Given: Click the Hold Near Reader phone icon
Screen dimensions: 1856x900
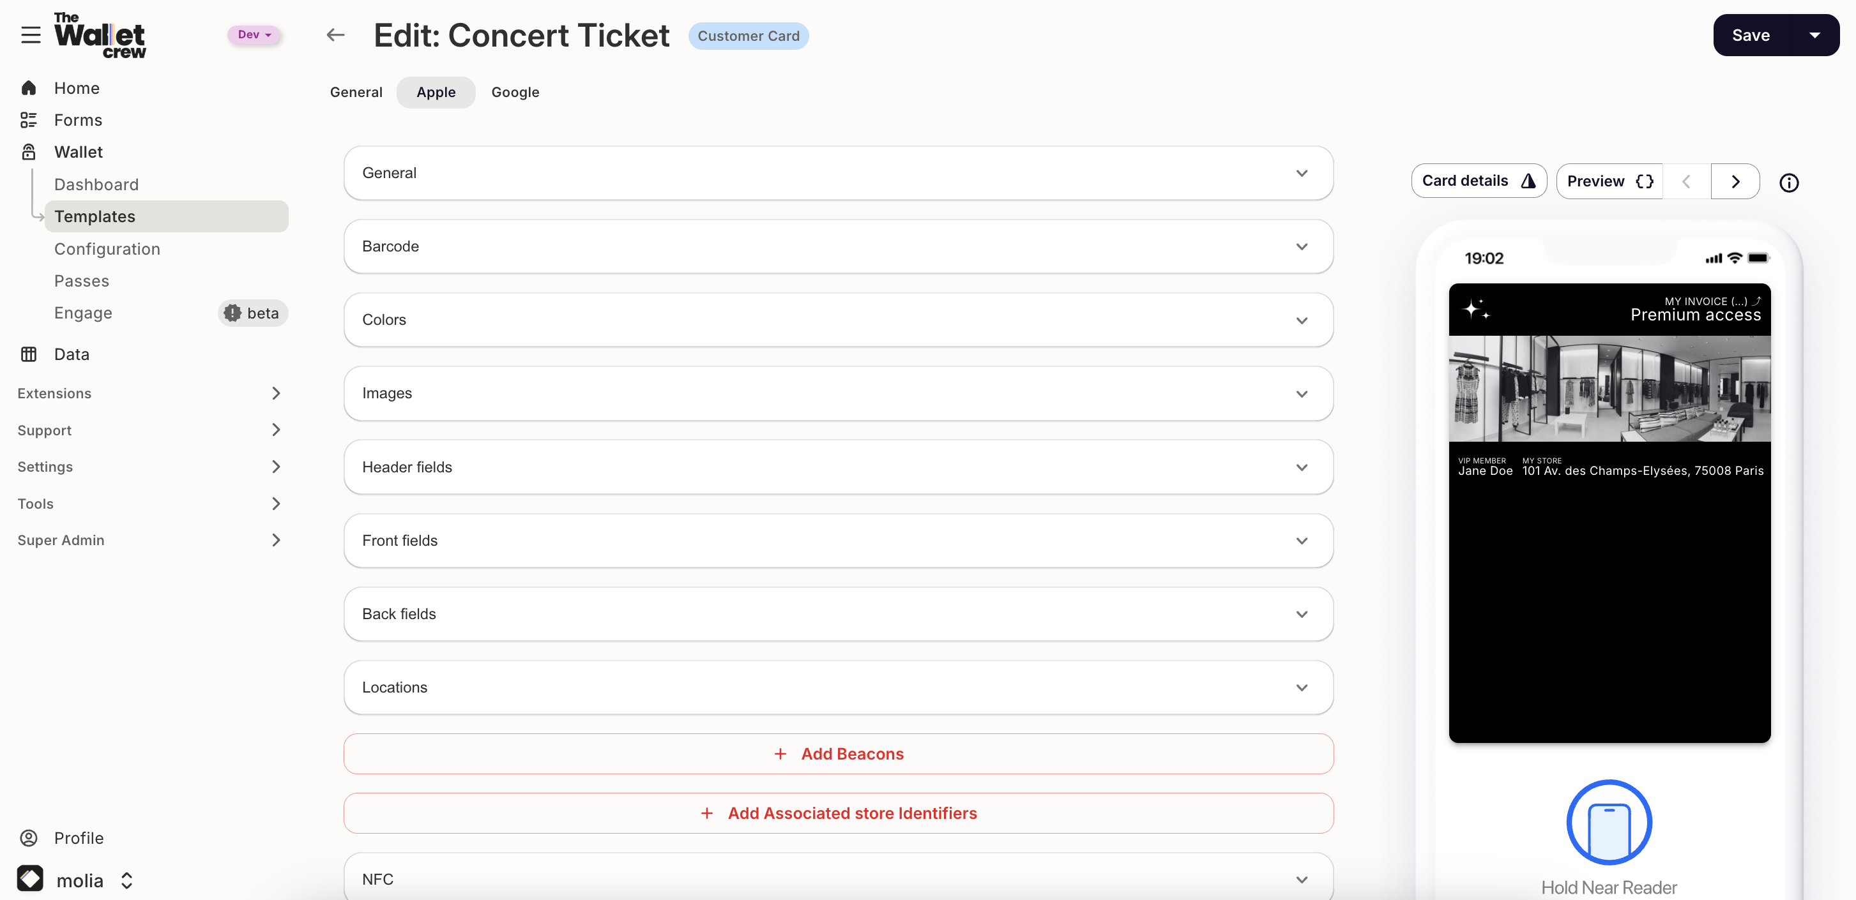Looking at the screenshot, I should (x=1608, y=822).
